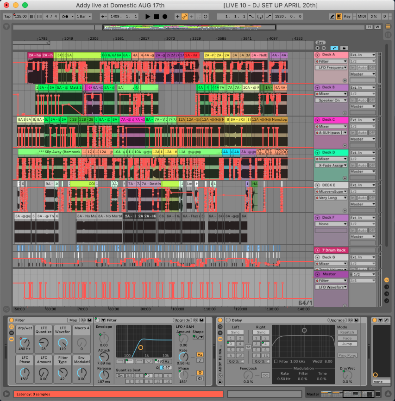Click the Map button on Filter rack

pyautogui.click(x=73, y=320)
